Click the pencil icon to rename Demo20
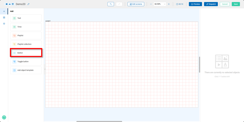Viewport: 244px width, 122px height. click(x=28, y=4)
